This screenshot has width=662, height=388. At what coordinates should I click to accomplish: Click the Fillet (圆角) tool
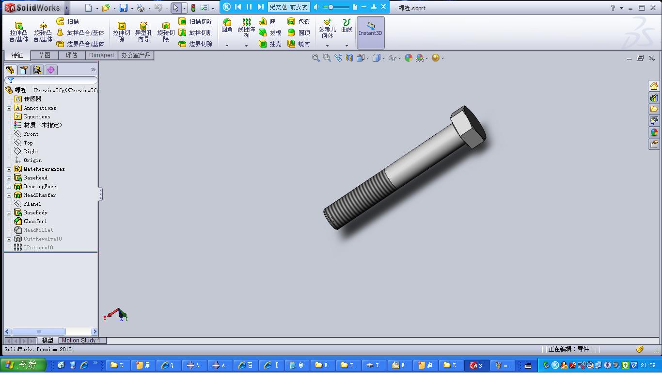[227, 26]
